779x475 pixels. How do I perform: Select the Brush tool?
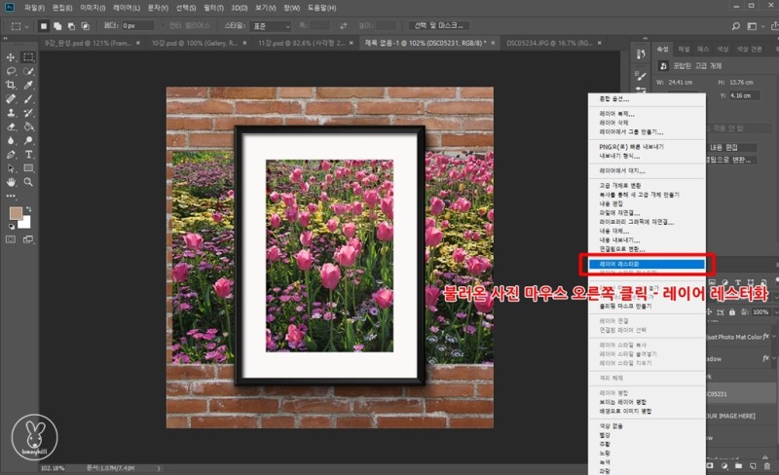(x=29, y=98)
